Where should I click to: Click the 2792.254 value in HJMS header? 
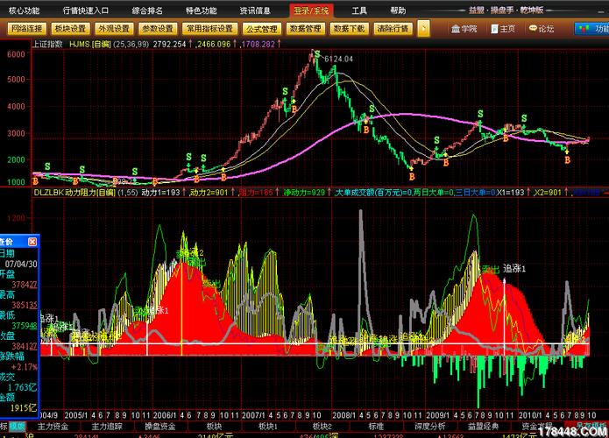[169, 45]
